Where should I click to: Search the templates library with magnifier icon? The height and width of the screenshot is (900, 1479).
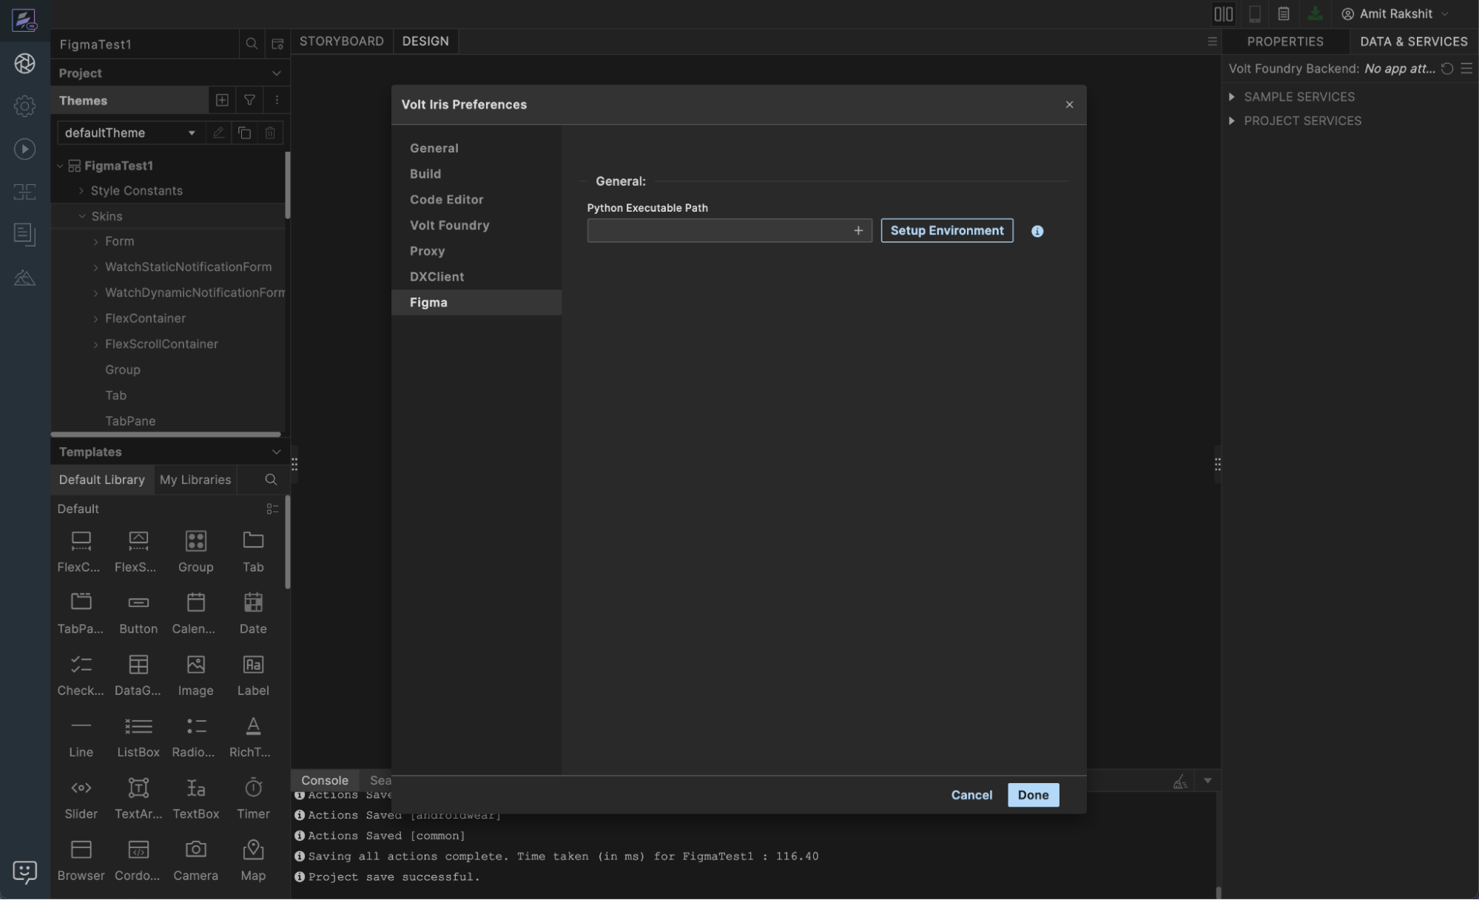point(271,480)
